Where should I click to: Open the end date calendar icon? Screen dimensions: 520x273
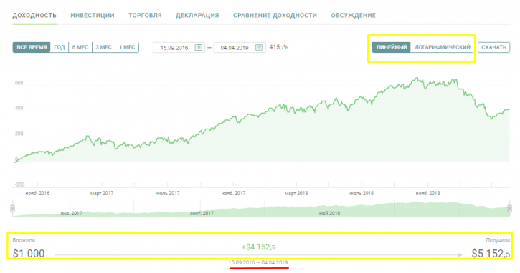tap(259, 48)
